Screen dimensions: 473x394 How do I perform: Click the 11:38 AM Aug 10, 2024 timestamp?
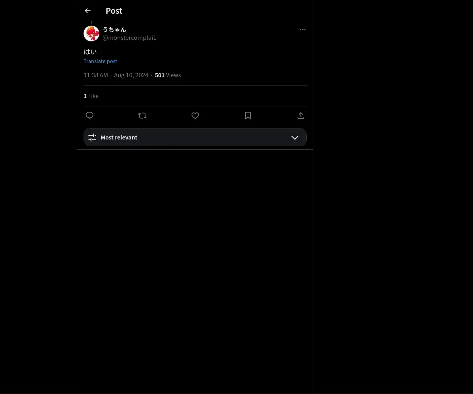(x=116, y=75)
